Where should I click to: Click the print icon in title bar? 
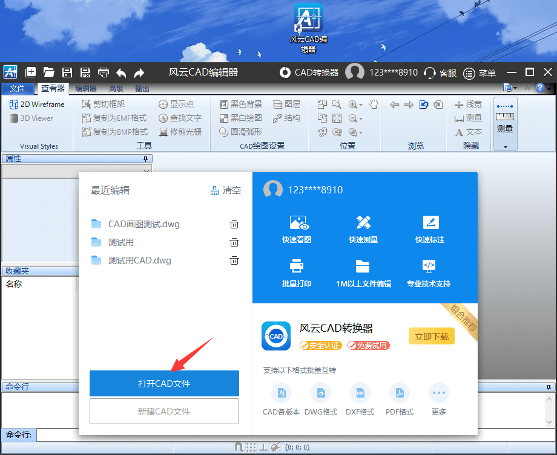point(104,73)
